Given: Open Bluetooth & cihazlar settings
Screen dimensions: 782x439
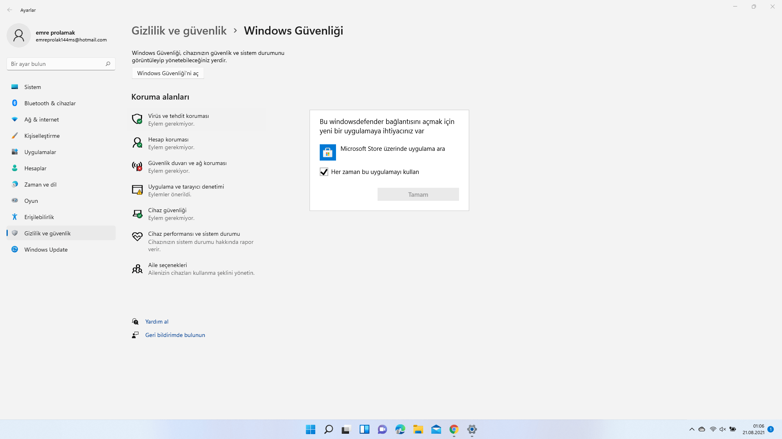Looking at the screenshot, I should tap(61, 103).
